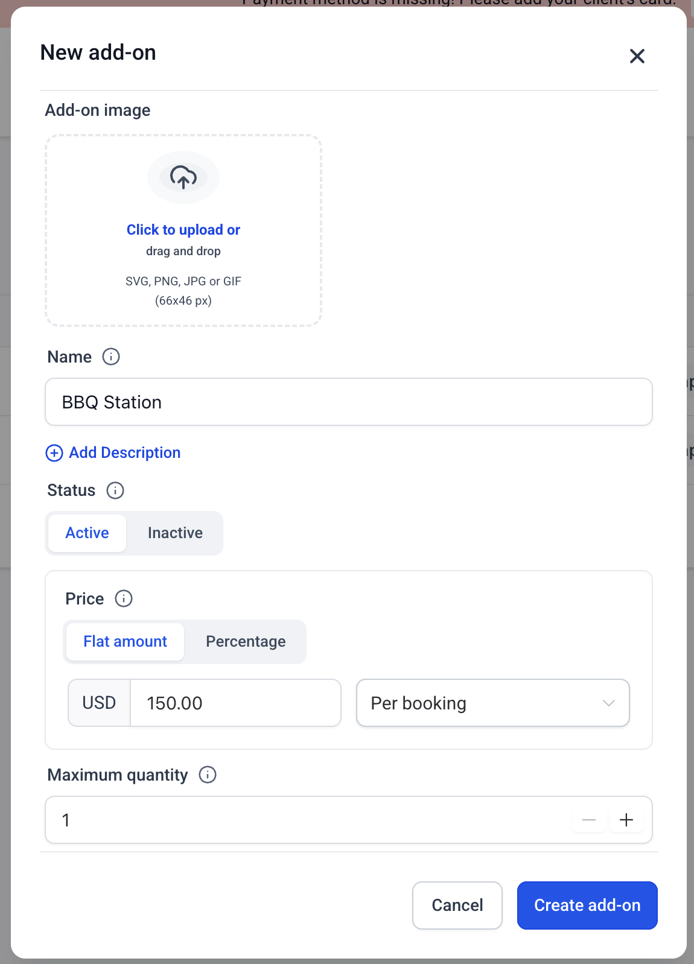694x964 pixels.
Task: Click the cloud upload icon
Action: click(x=183, y=177)
